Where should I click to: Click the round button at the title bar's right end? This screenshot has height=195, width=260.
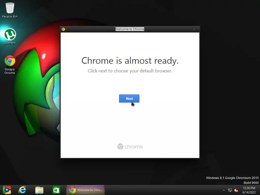pos(194,29)
